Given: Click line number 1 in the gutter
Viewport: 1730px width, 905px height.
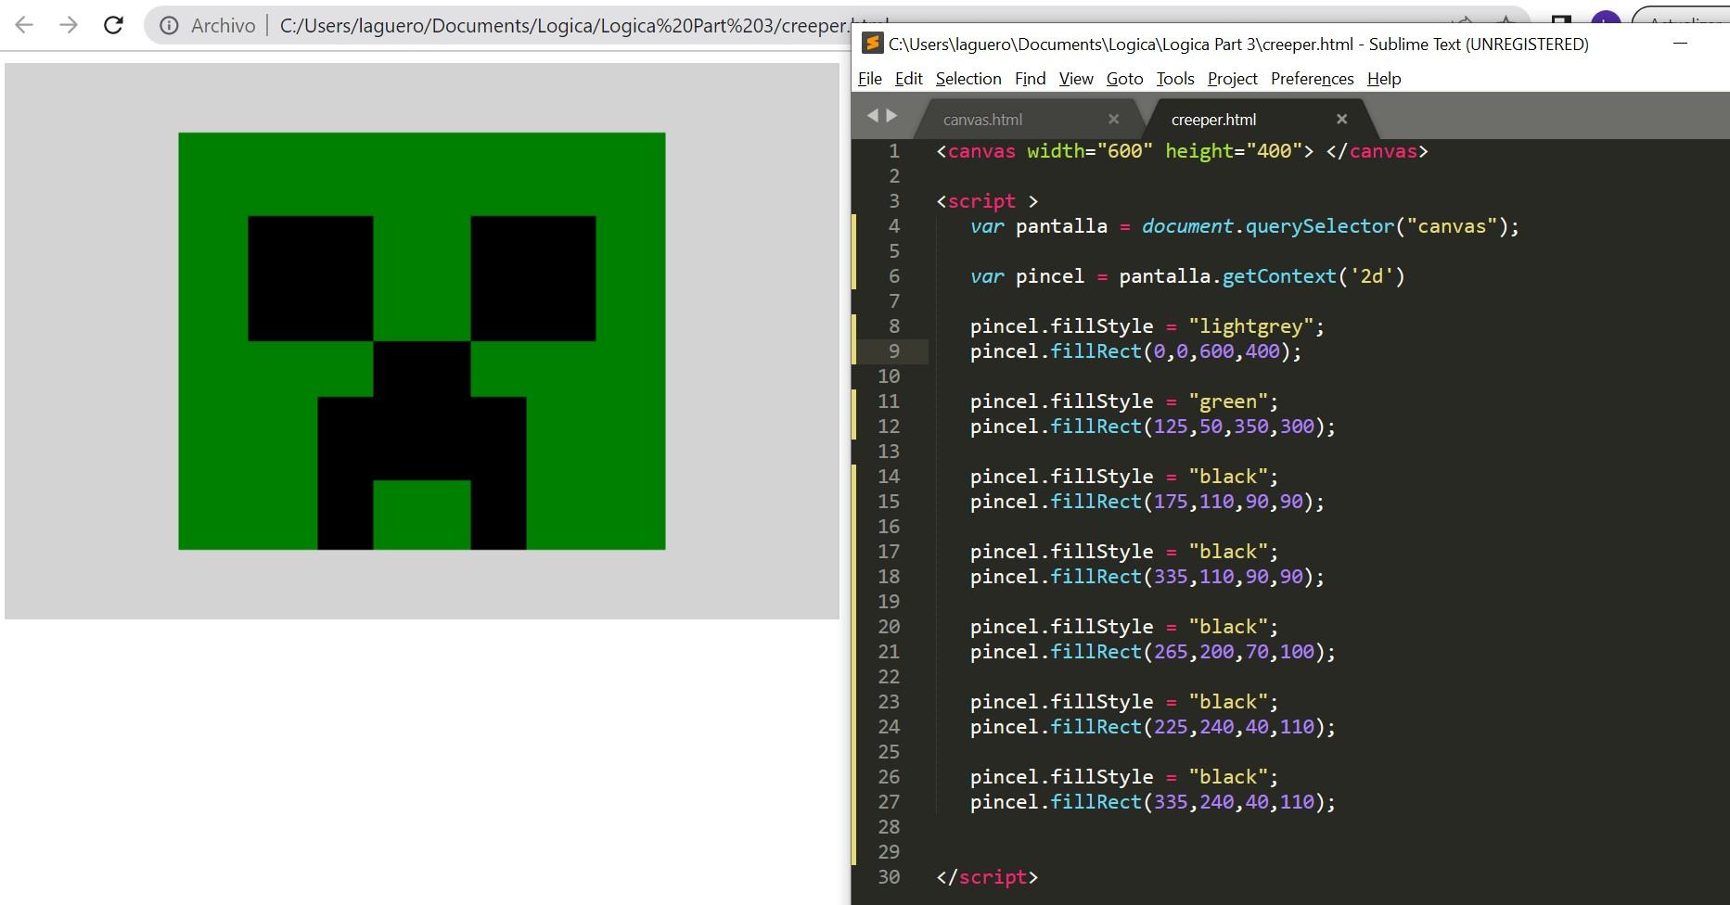Looking at the screenshot, I should (894, 151).
